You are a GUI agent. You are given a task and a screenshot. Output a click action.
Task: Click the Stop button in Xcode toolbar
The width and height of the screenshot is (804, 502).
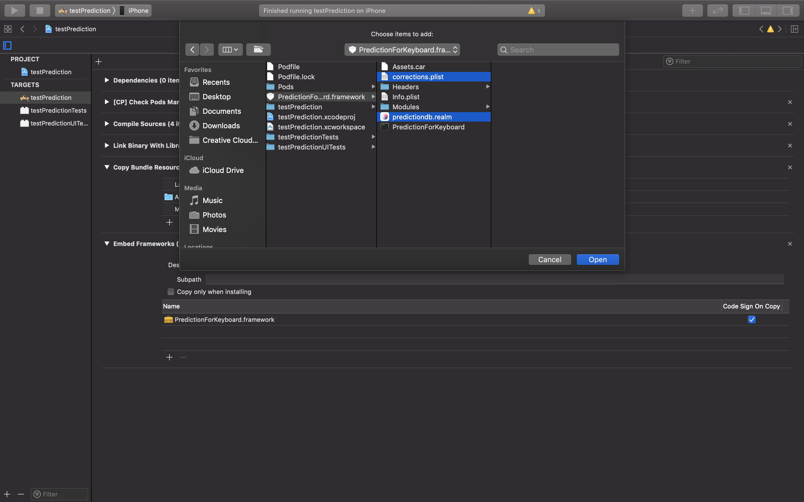[40, 10]
